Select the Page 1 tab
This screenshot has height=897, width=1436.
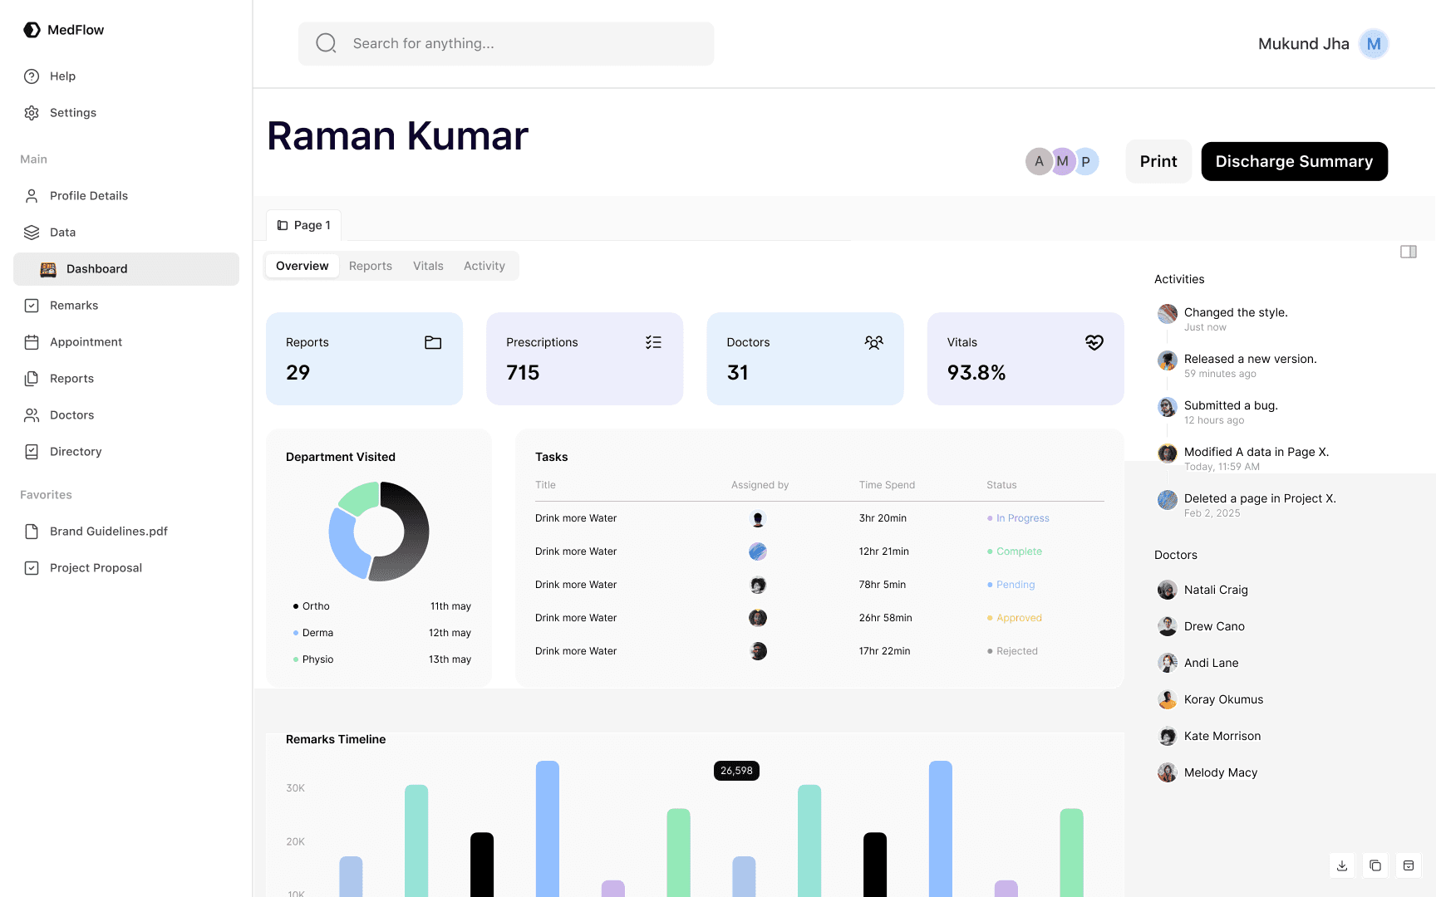click(303, 225)
